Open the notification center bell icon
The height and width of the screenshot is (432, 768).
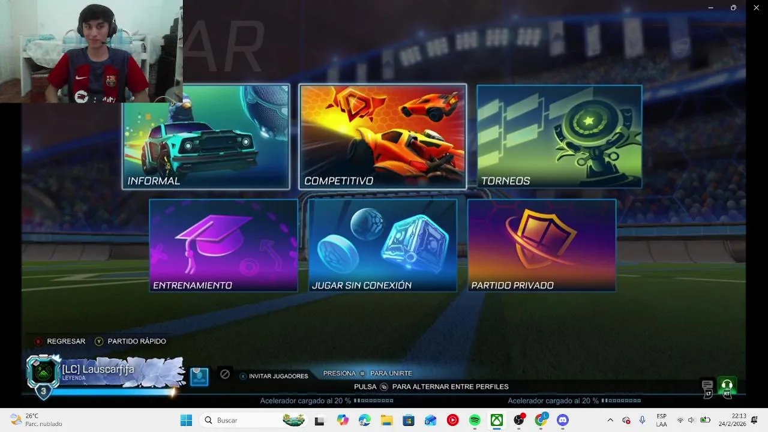click(754, 420)
